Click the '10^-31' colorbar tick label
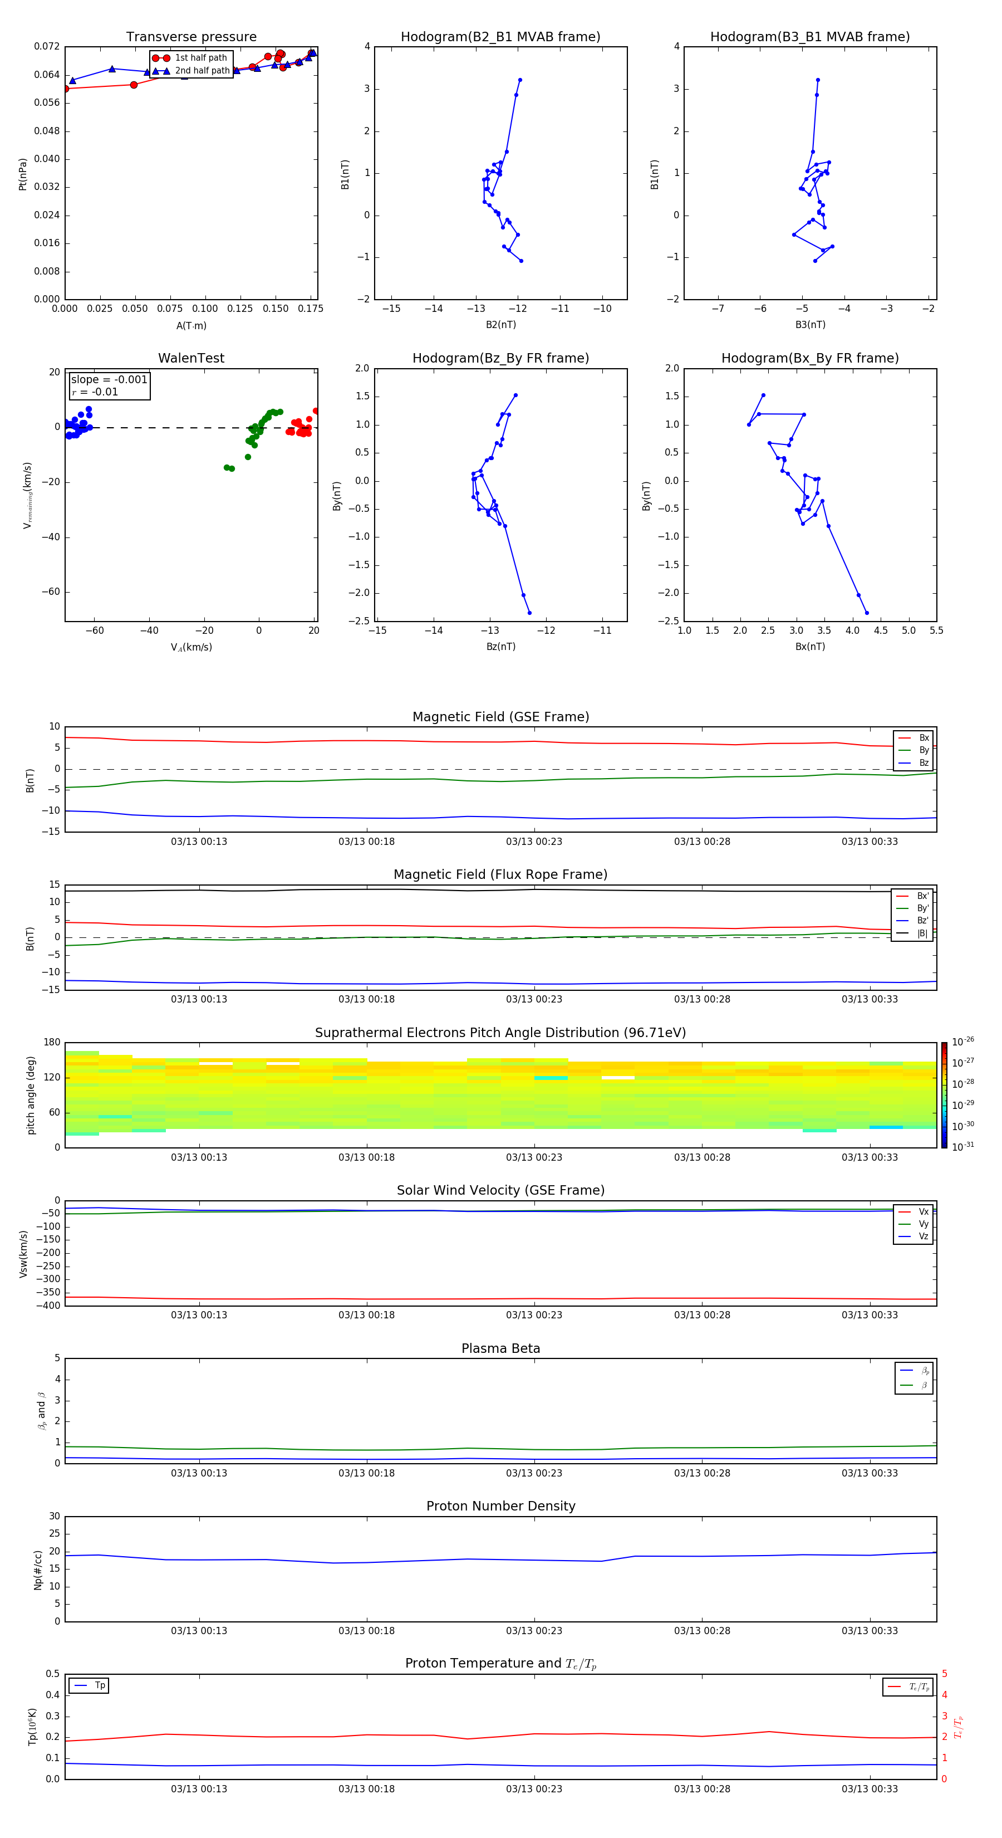The width and height of the screenshot is (1002, 1838). tap(963, 1147)
